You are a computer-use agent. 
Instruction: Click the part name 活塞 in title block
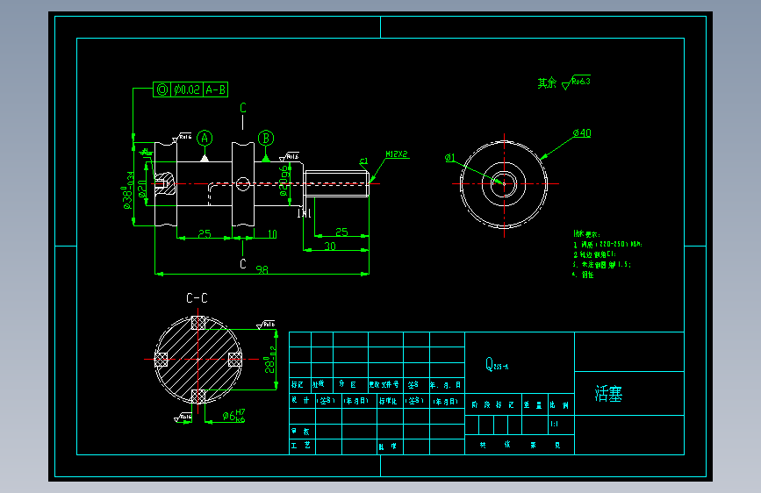[x=608, y=394]
